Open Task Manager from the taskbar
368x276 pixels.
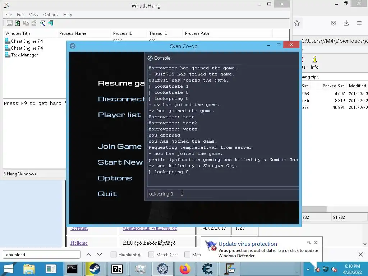coord(140,269)
